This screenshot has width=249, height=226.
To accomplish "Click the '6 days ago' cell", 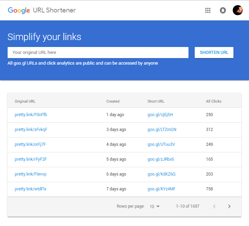I will click(x=116, y=174).
